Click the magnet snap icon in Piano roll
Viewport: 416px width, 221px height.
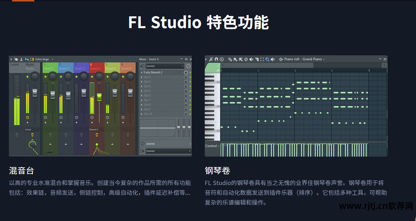[216, 59]
